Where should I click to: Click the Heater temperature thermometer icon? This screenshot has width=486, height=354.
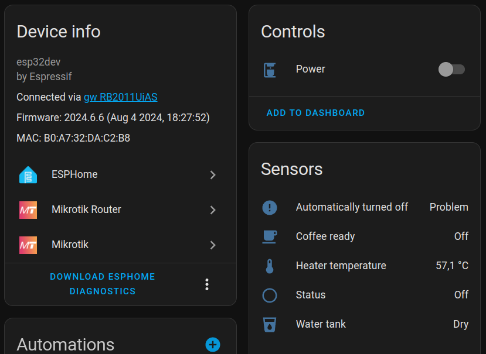[270, 266]
